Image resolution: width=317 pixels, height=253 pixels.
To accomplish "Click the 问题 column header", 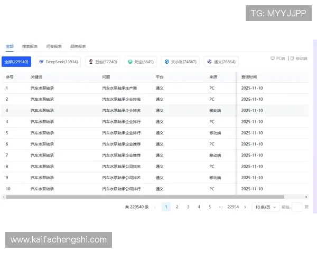I will (106, 77).
